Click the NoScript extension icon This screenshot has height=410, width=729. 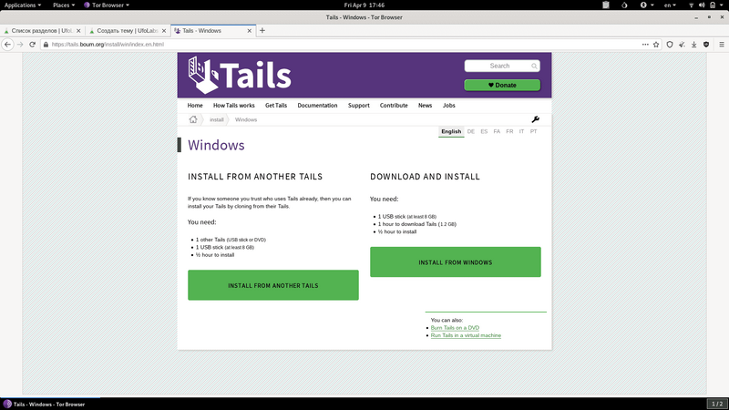pyautogui.click(x=706, y=44)
